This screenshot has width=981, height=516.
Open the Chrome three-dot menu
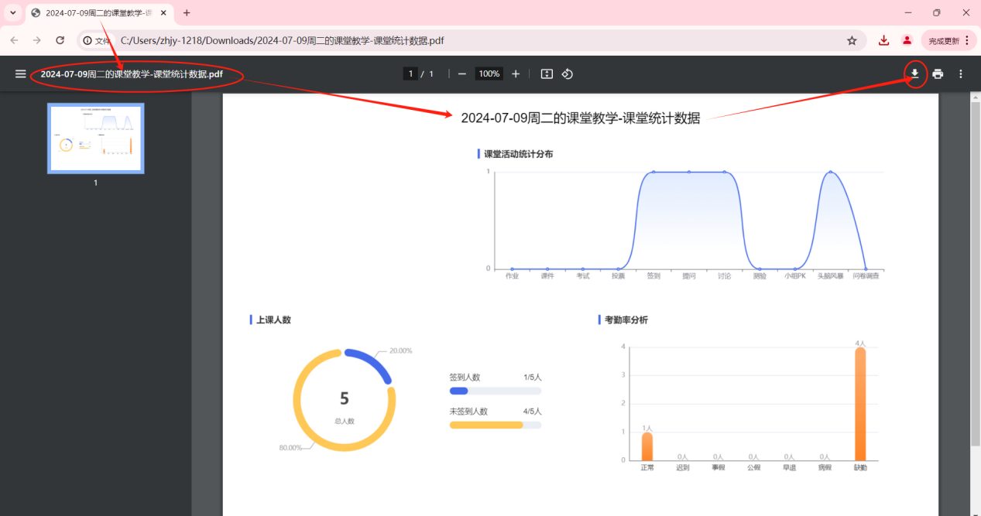pos(966,39)
